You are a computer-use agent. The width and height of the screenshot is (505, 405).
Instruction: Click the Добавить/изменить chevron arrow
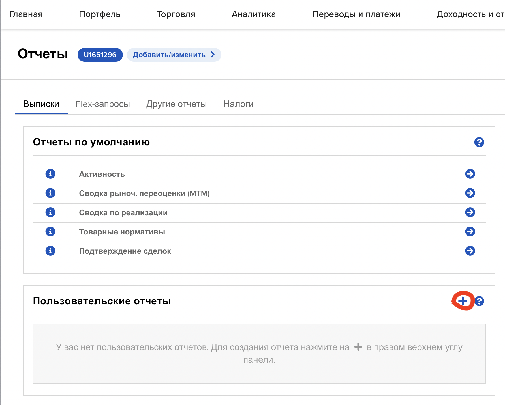[x=213, y=55]
